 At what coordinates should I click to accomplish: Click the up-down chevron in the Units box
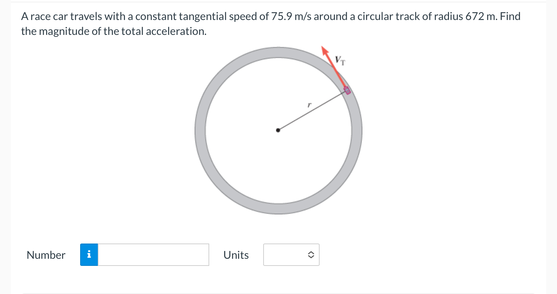(311, 255)
